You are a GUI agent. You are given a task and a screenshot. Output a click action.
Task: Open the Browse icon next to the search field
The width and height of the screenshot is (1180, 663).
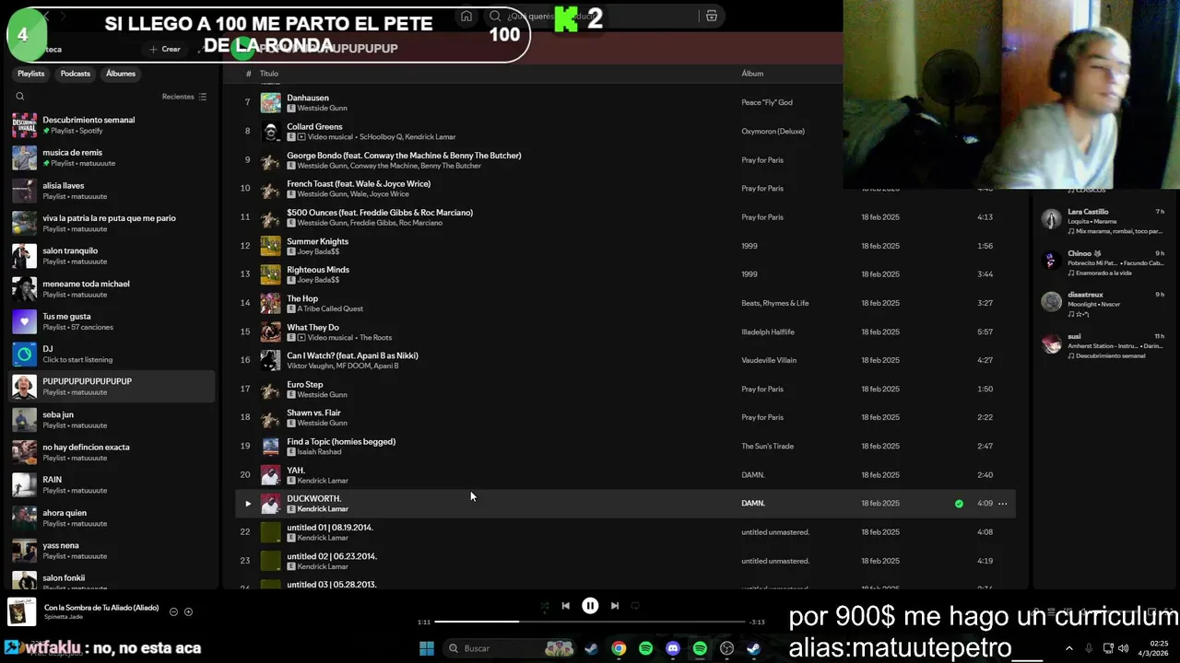click(711, 16)
